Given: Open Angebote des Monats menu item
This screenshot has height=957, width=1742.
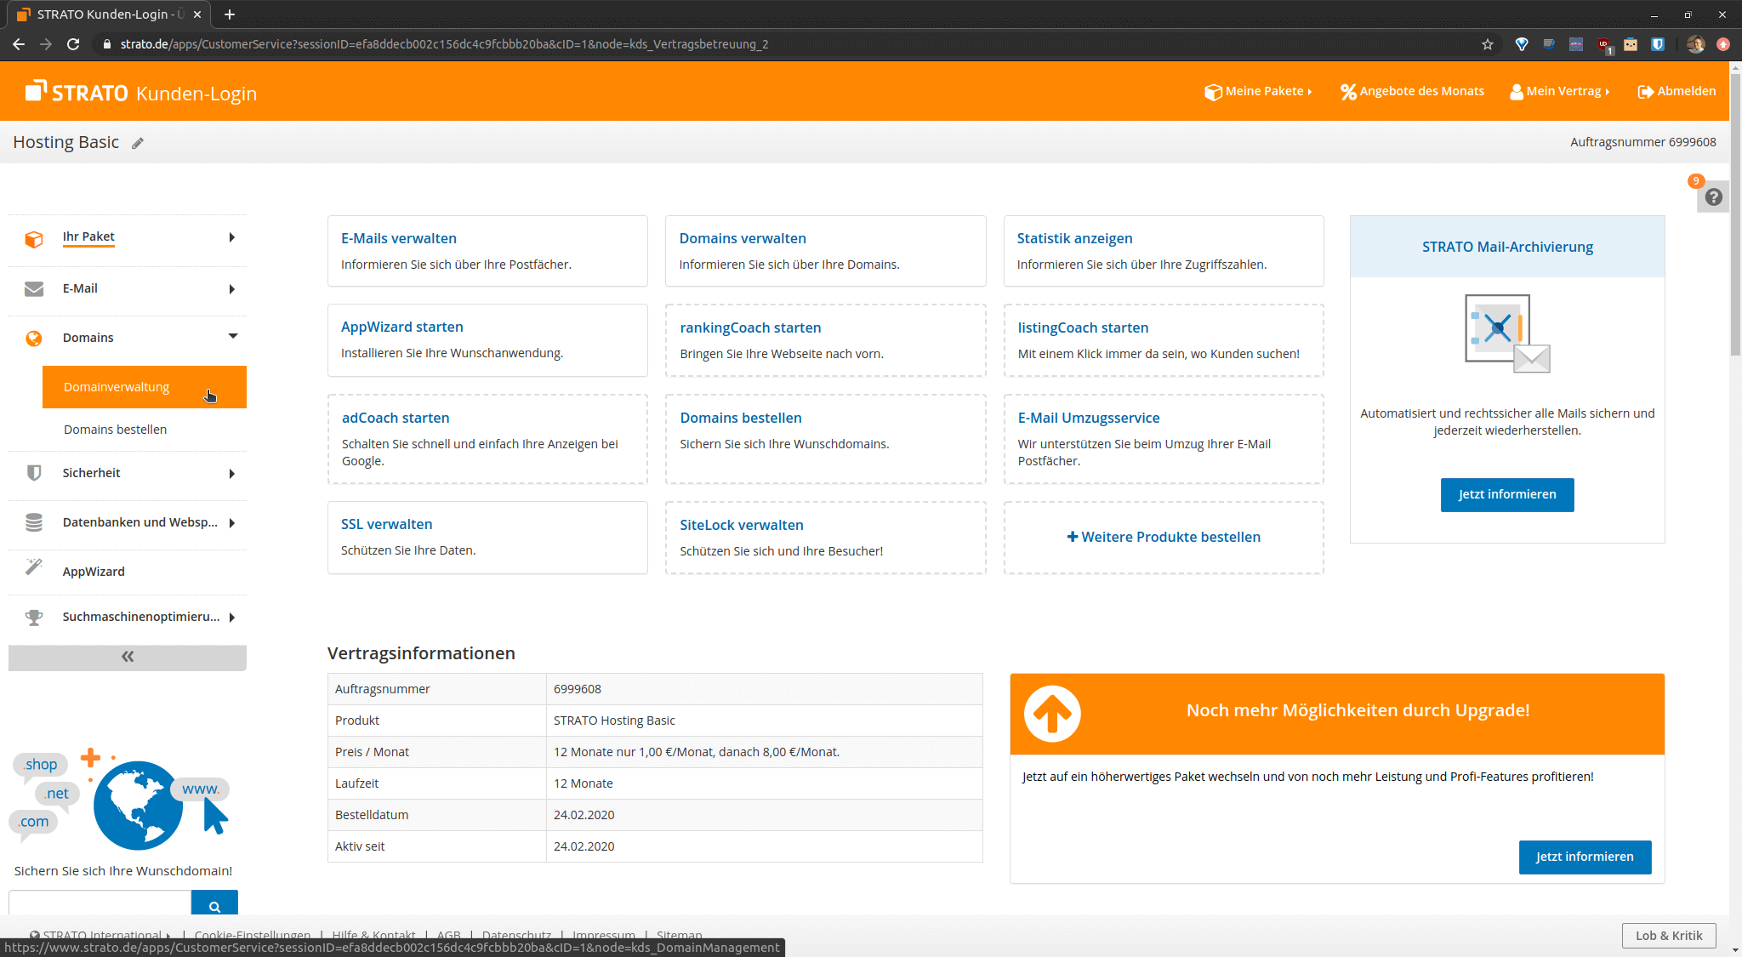Looking at the screenshot, I should (x=1412, y=92).
